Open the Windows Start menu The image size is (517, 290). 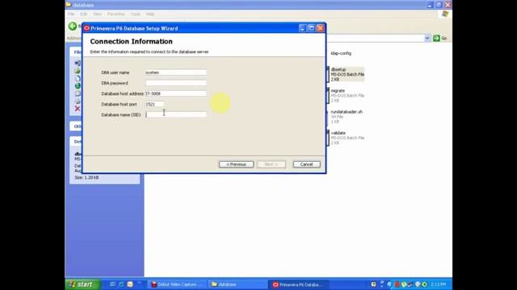tap(82, 284)
